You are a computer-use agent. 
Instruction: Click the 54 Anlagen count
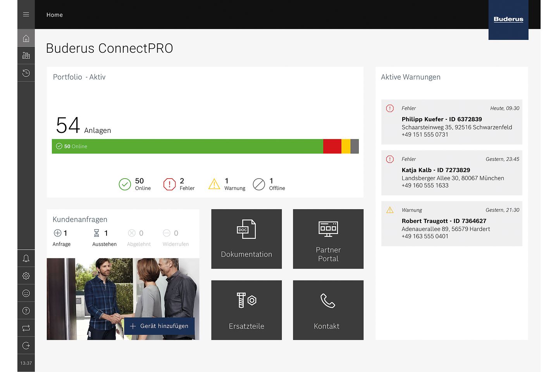[x=83, y=126]
